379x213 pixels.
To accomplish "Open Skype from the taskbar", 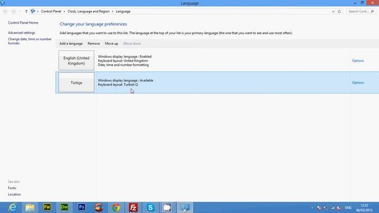I will 150,208.
